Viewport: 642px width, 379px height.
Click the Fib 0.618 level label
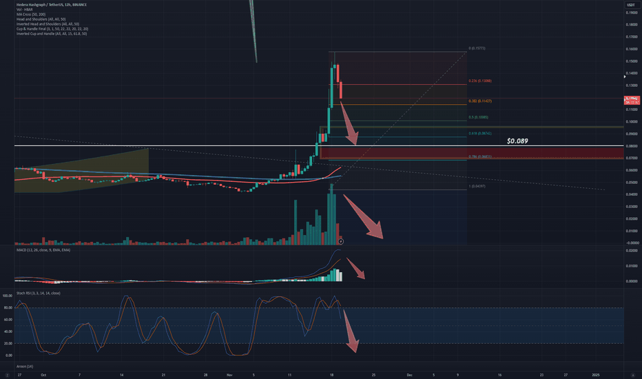point(480,134)
